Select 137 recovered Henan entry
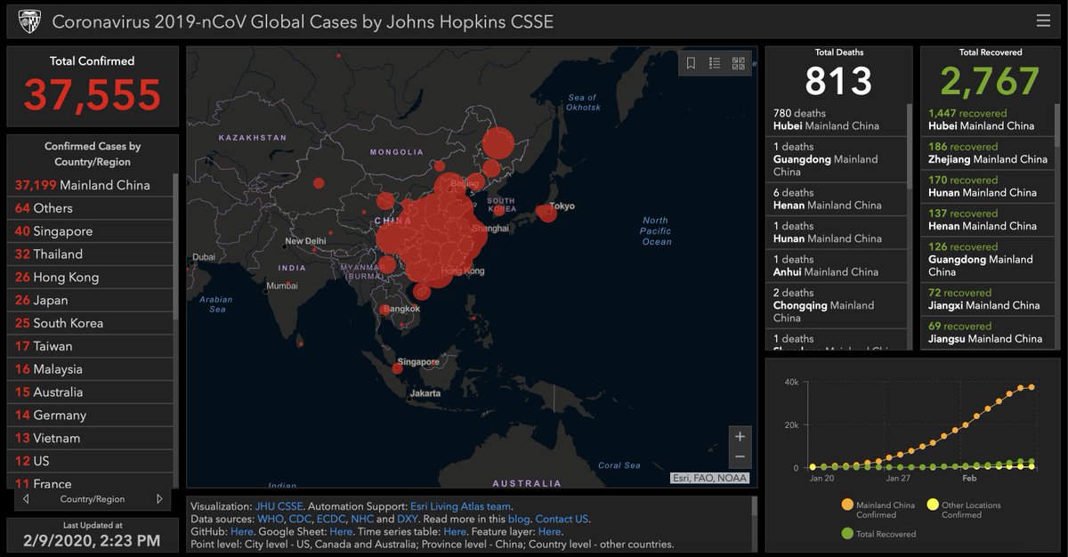Image resolution: width=1068 pixels, height=557 pixels. tap(987, 221)
